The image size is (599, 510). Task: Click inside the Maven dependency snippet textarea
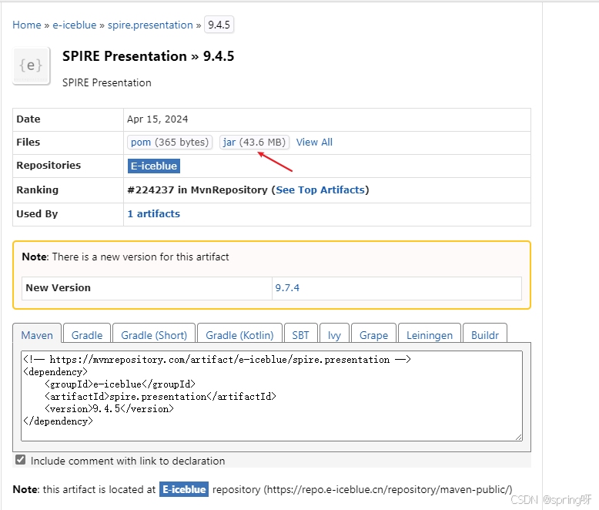coord(272,396)
